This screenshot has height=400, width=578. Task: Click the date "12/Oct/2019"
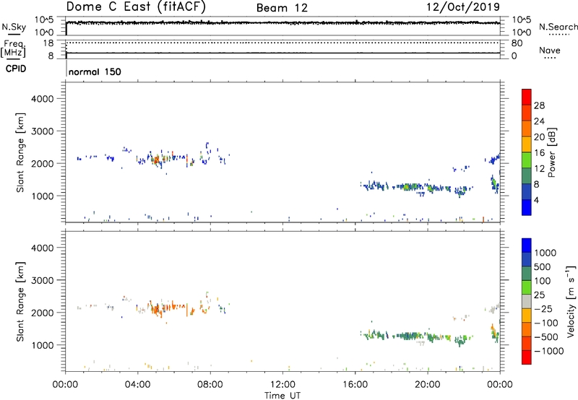click(463, 7)
